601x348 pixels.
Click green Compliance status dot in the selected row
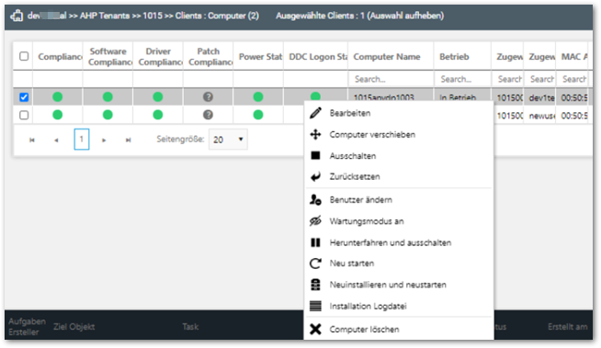[58, 96]
